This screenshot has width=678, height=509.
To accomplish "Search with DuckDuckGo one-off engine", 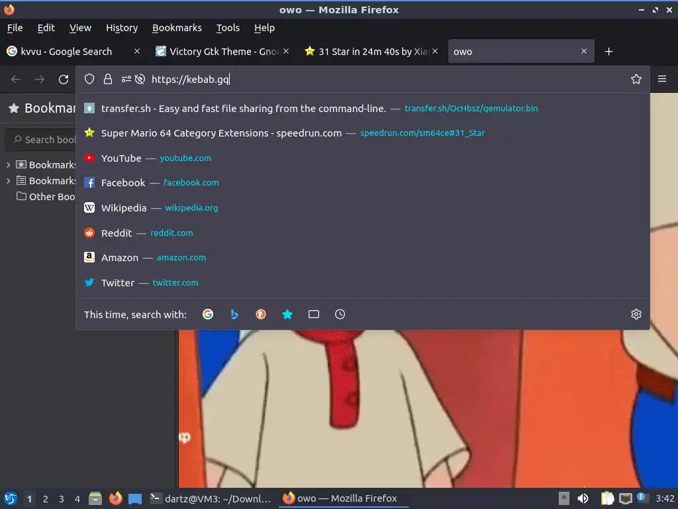I will pos(261,314).
